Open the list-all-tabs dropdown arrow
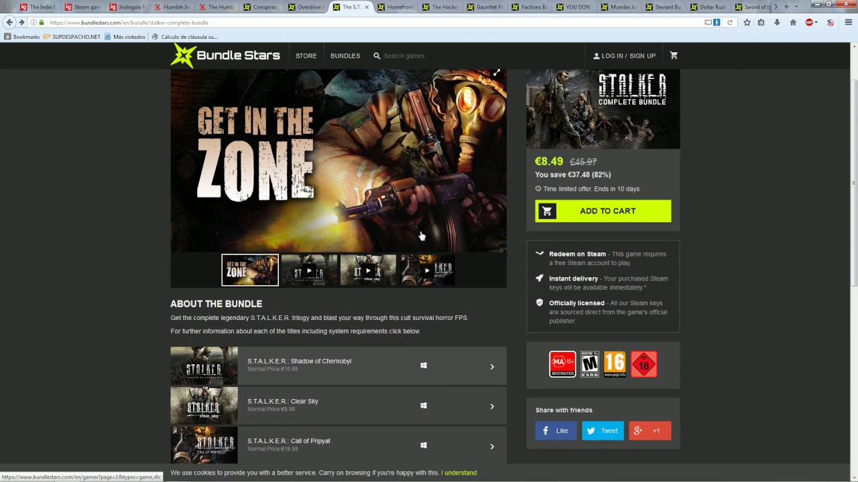The height and width of the screenshot is (482, 858). coord(796,7)
